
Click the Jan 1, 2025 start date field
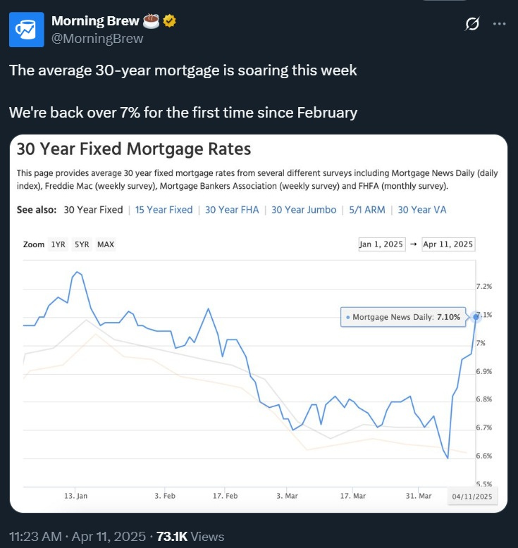click(381, 244)
